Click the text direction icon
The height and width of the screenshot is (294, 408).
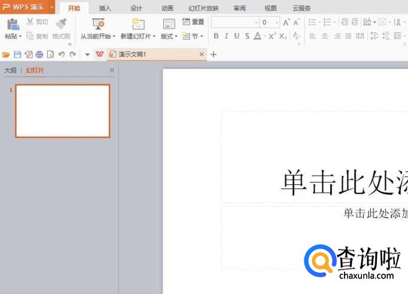367,22
